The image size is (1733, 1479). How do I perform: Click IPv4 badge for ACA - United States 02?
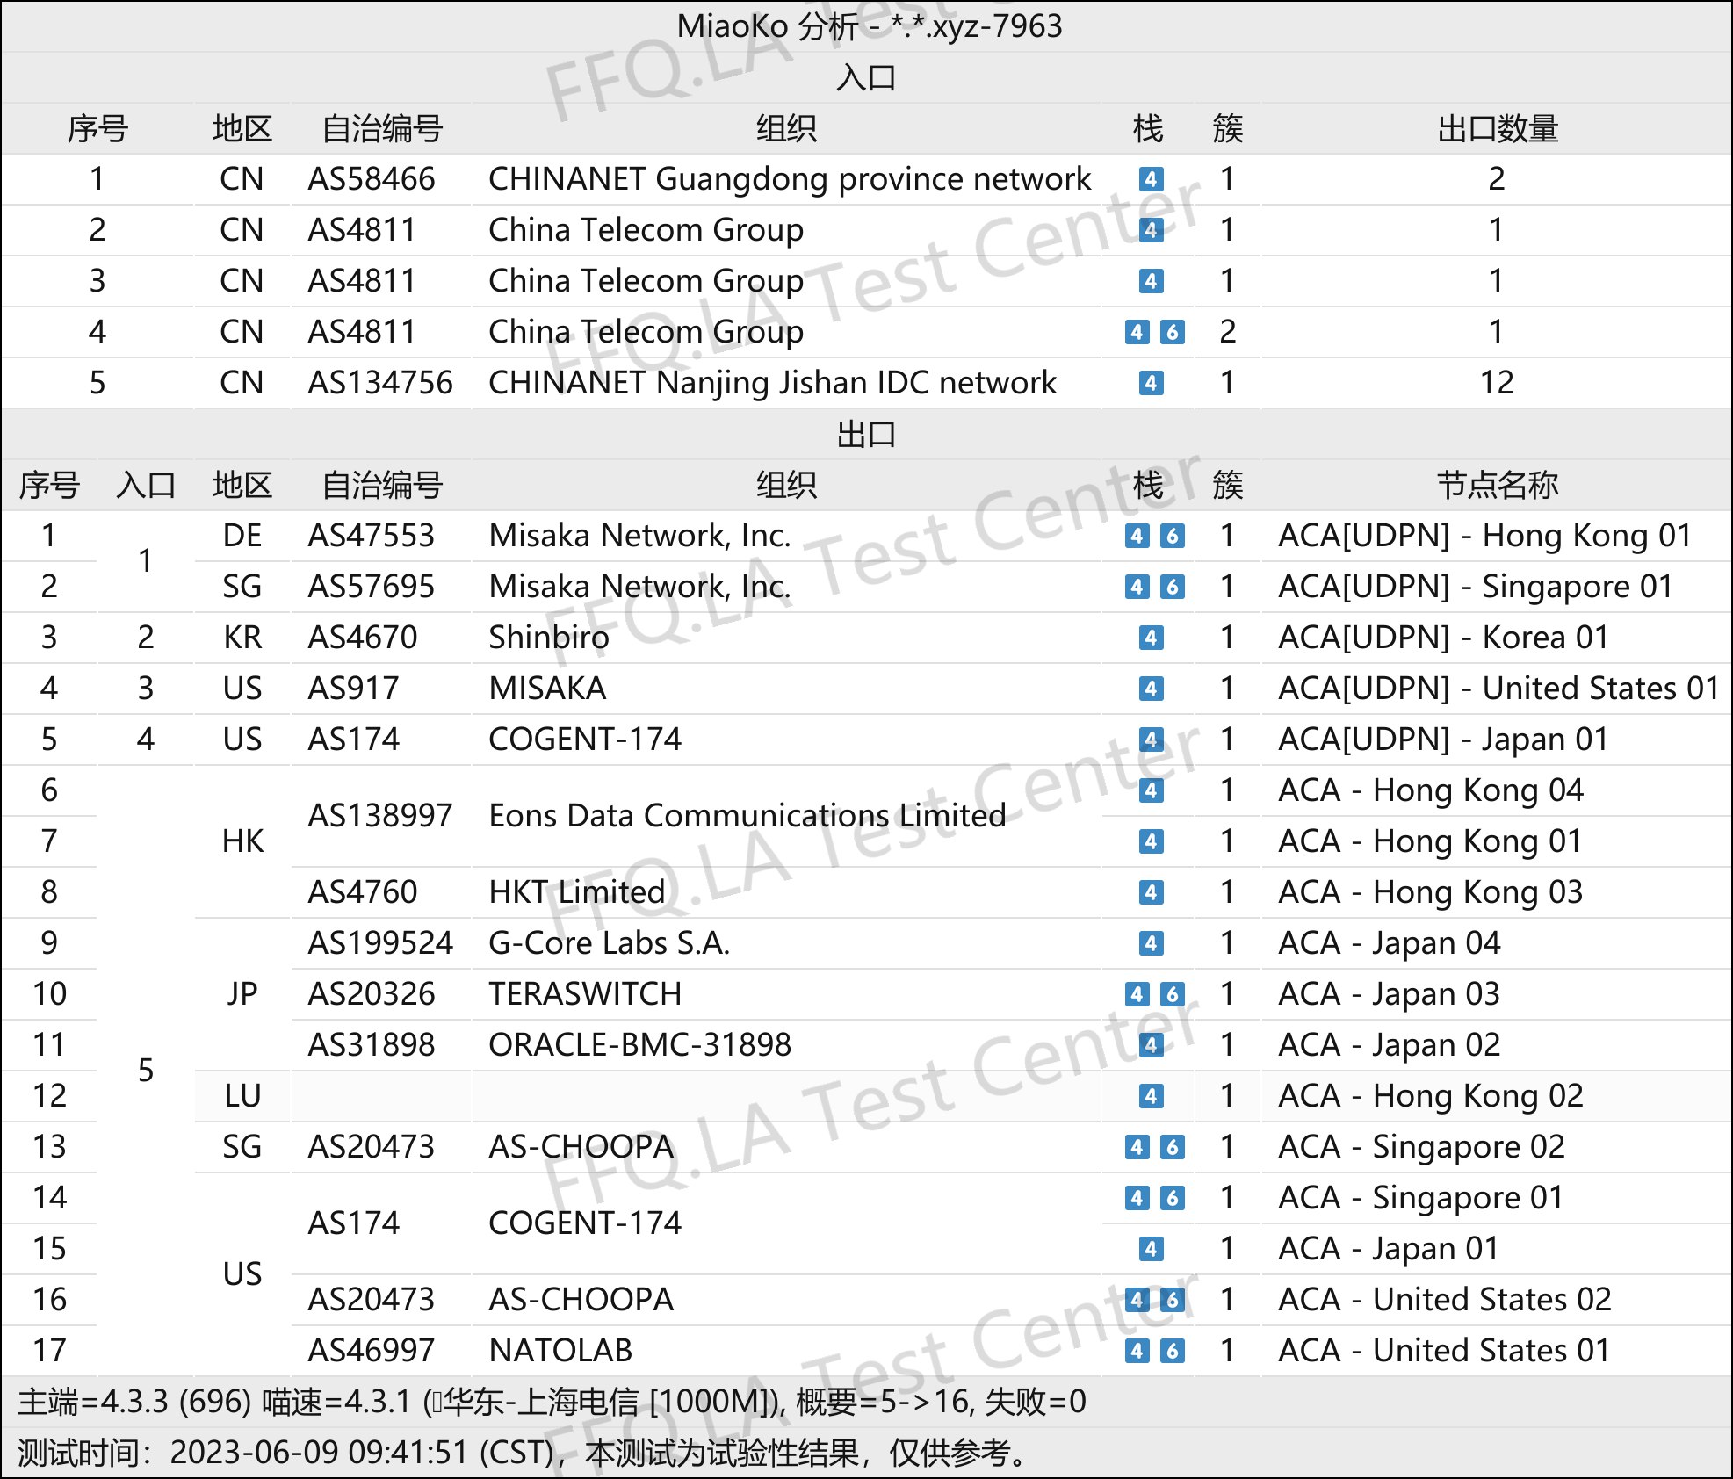(x=1137, y=1300)
